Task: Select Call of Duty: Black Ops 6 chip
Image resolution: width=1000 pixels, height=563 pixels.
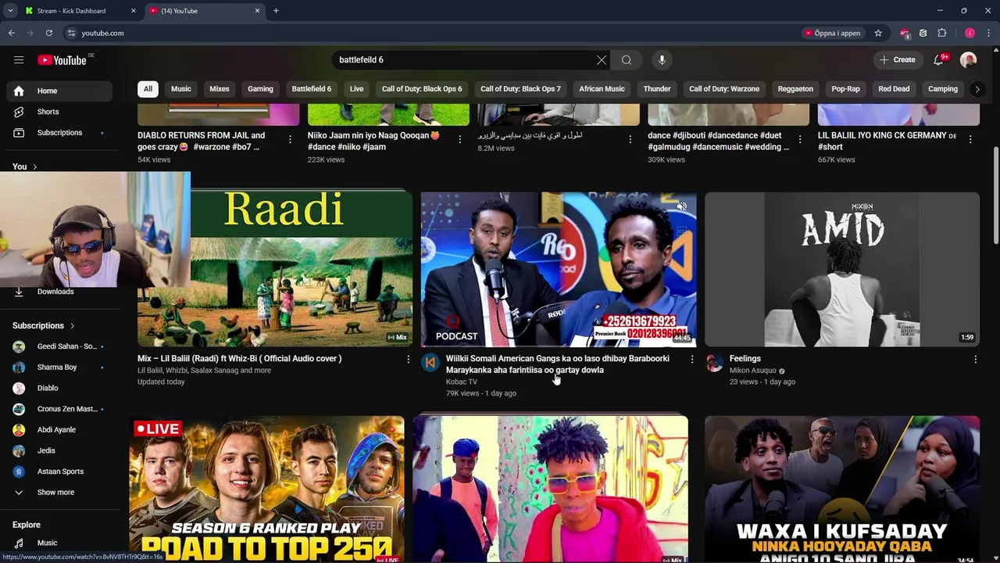Action: (422, 89)
